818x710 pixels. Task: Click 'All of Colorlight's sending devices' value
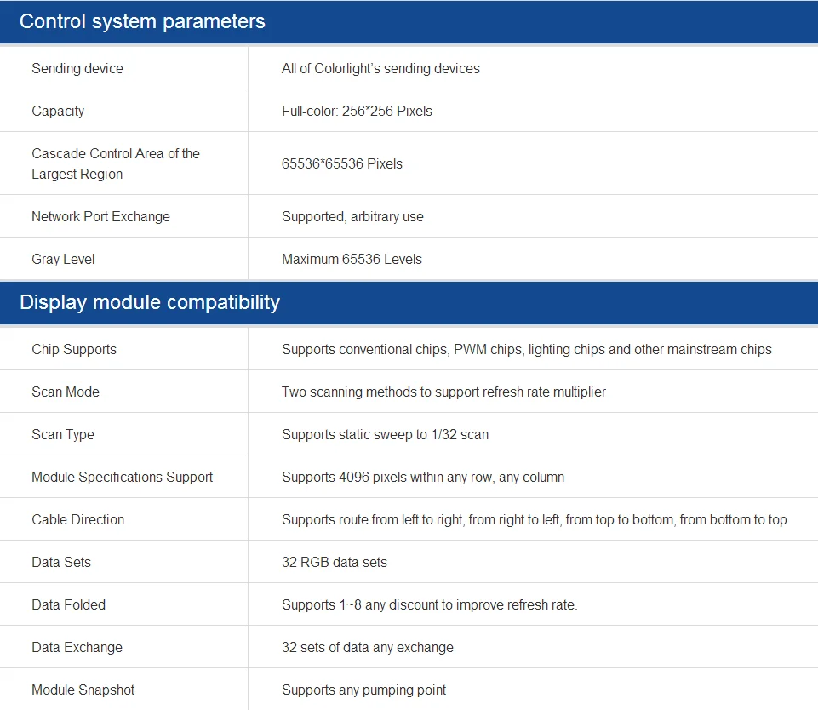click(x=380, y=68)
